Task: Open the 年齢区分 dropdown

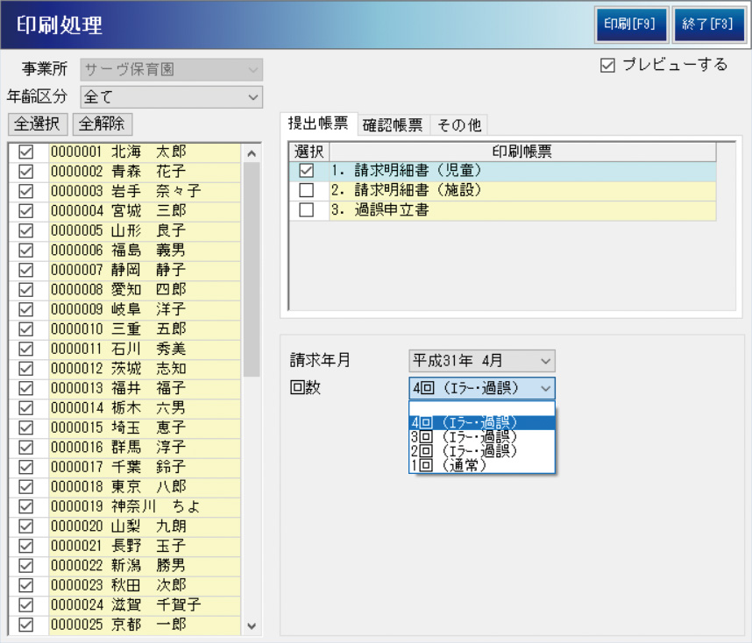Action: [x=253, y=97]
